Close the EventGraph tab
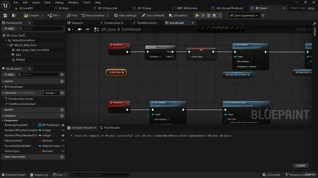Viewport: 318px width, 178px height. [x=193, y=23]
